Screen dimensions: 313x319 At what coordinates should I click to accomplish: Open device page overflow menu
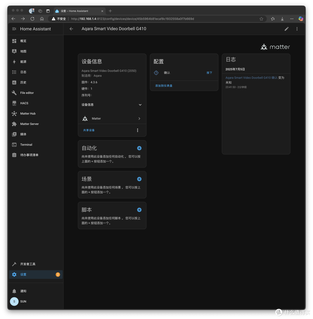297,29
